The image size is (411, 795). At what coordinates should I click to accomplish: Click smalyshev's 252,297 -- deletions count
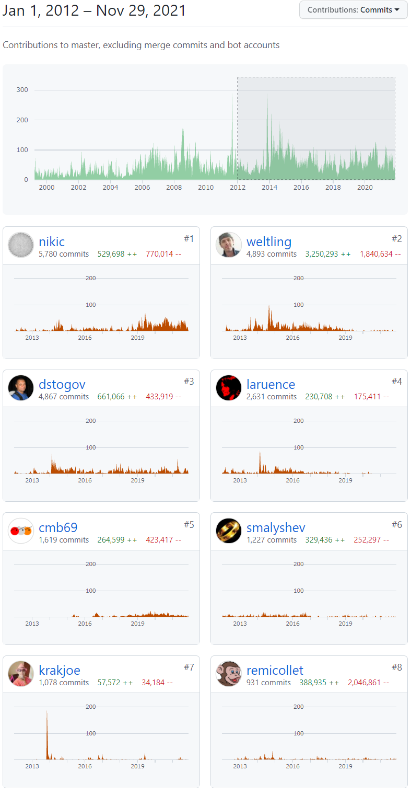point(371,540)
